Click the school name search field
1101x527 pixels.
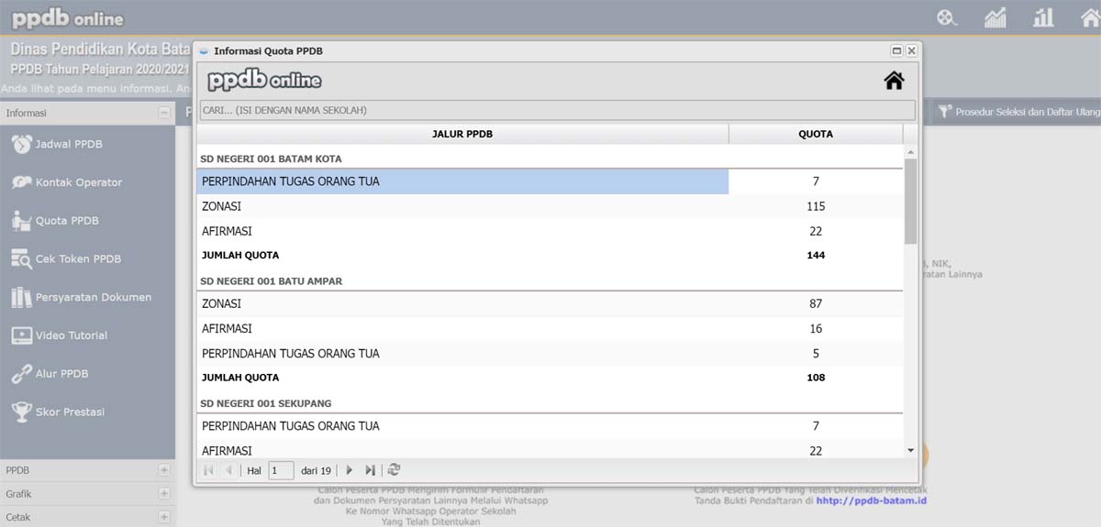[556, 110]
